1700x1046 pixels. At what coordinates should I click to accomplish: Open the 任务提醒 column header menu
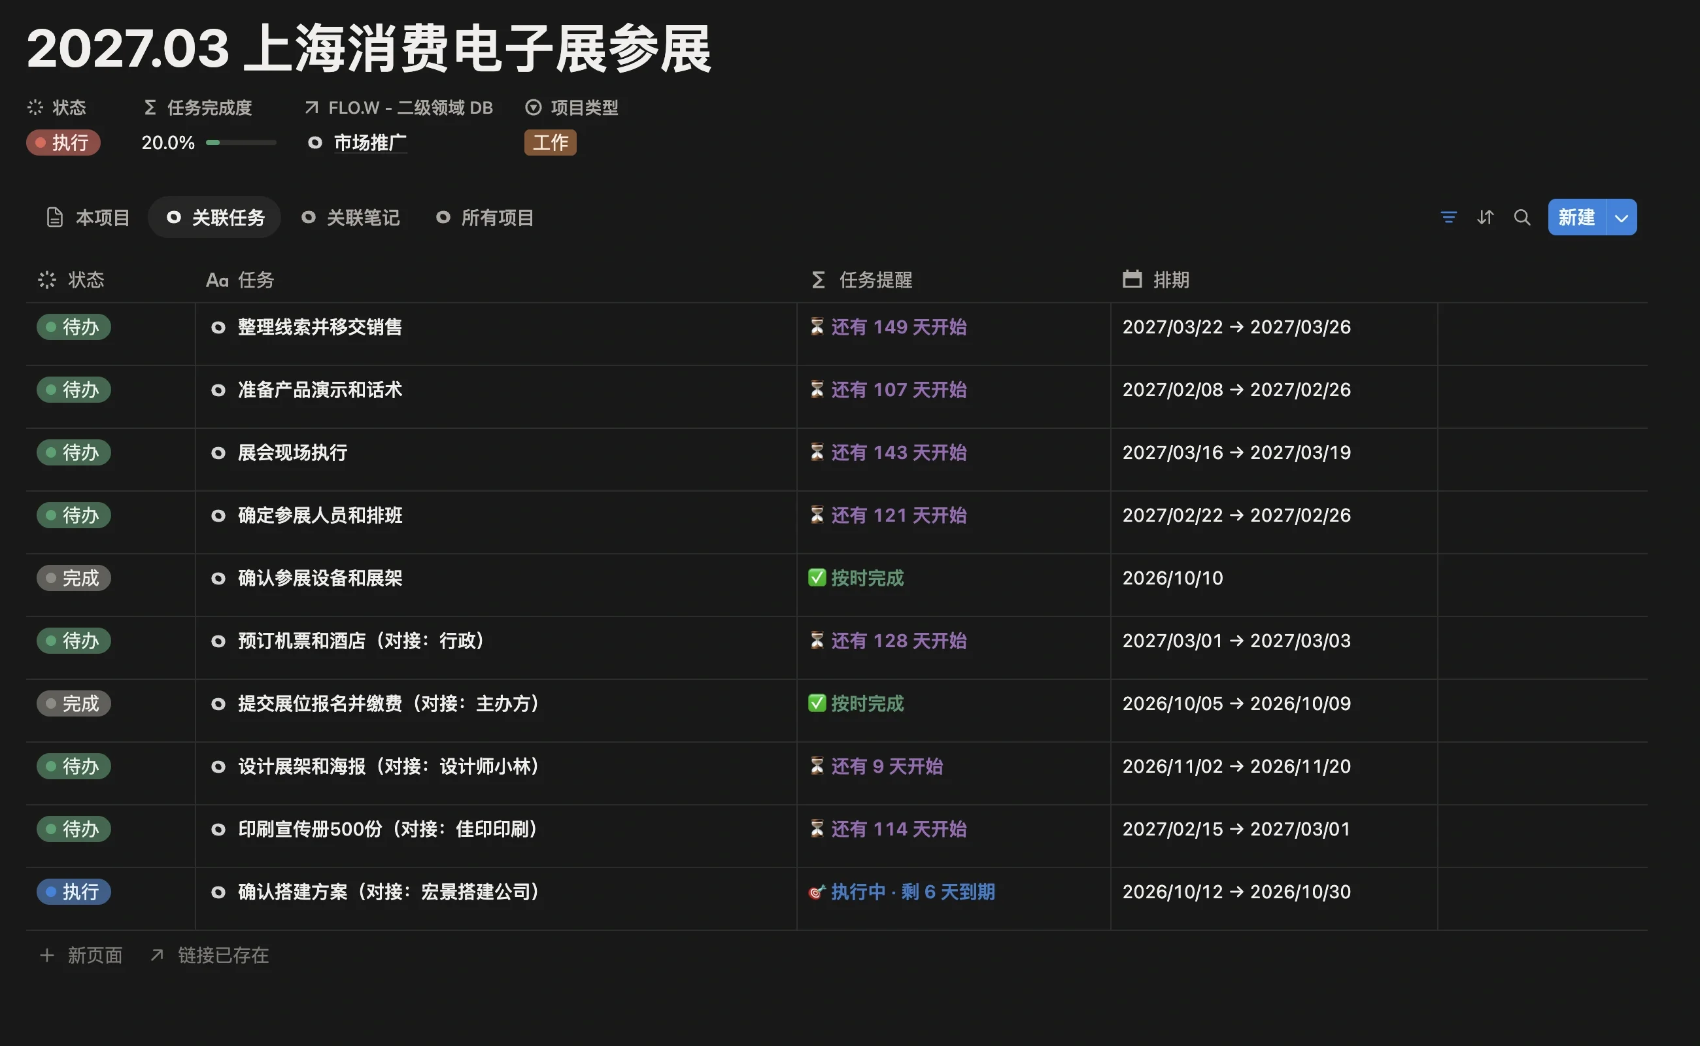[x=861, y=280]
